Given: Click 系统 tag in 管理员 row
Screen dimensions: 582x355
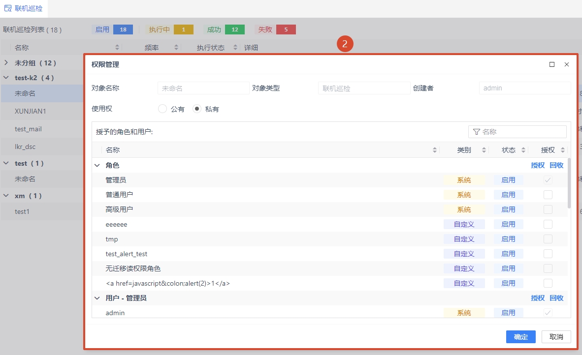Looking at the screenshot, I should click(x=464, y=180).
